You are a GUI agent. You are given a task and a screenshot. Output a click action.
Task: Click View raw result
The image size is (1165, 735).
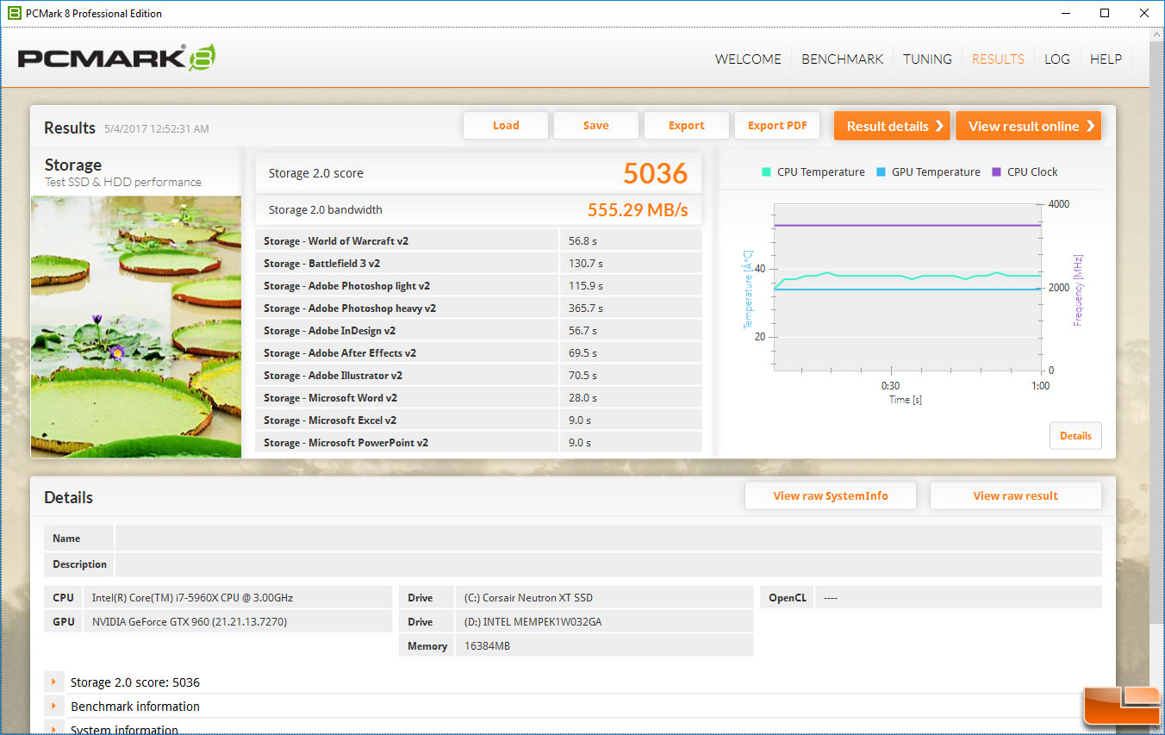tap(1016, 495)
